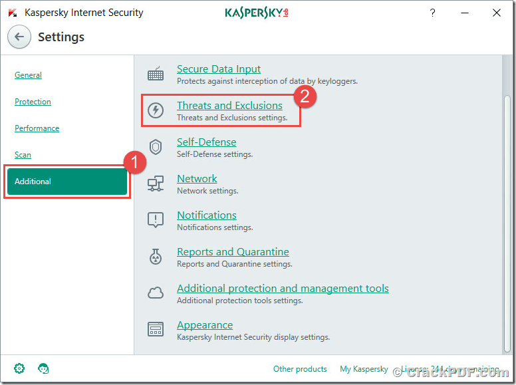Click the vertical scrollbar on the settings list
Image resolution: width=516 pixels, height=385 pixels.
[x=507, y=224]
